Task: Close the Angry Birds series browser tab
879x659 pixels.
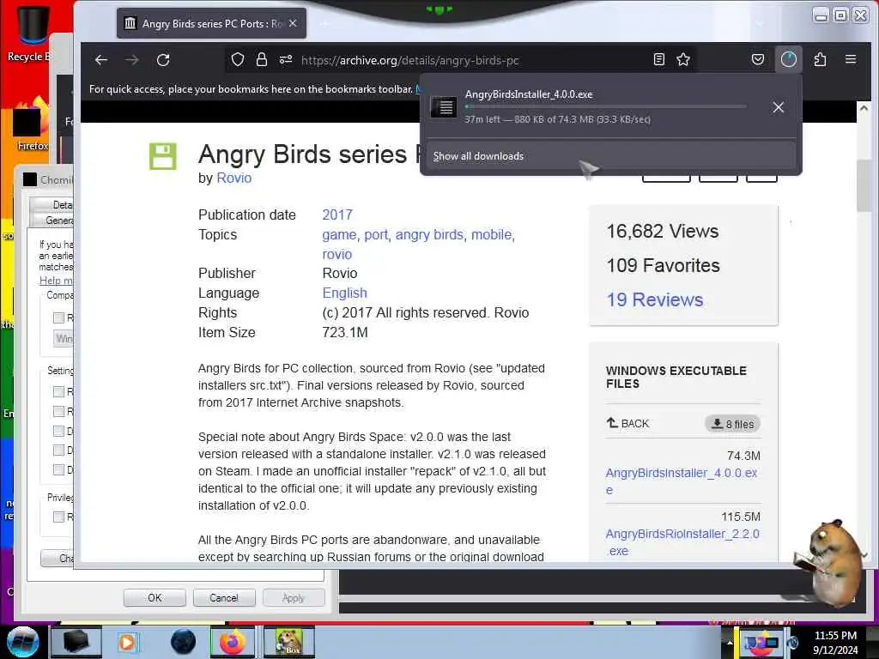Action: point(293,23)
